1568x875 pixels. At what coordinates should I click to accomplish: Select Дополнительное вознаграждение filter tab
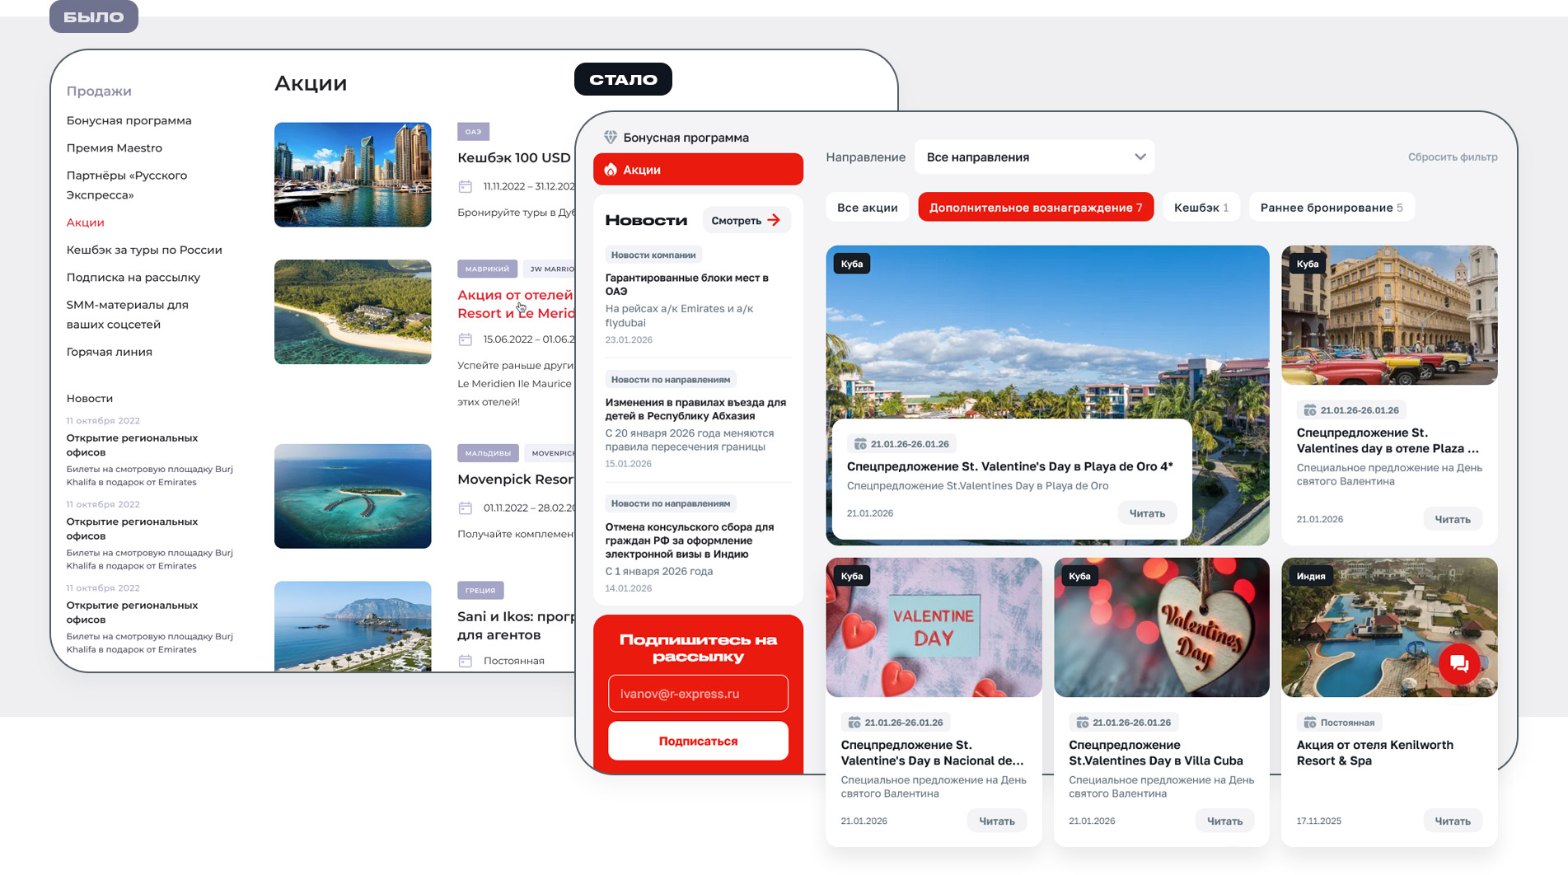[1035, 208]
